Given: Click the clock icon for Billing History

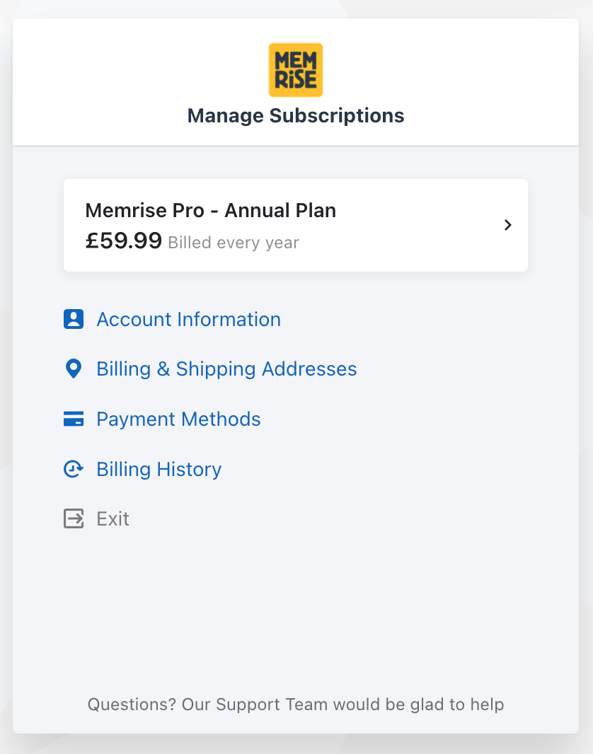Looking at the screenshot, I should point(74,469).
